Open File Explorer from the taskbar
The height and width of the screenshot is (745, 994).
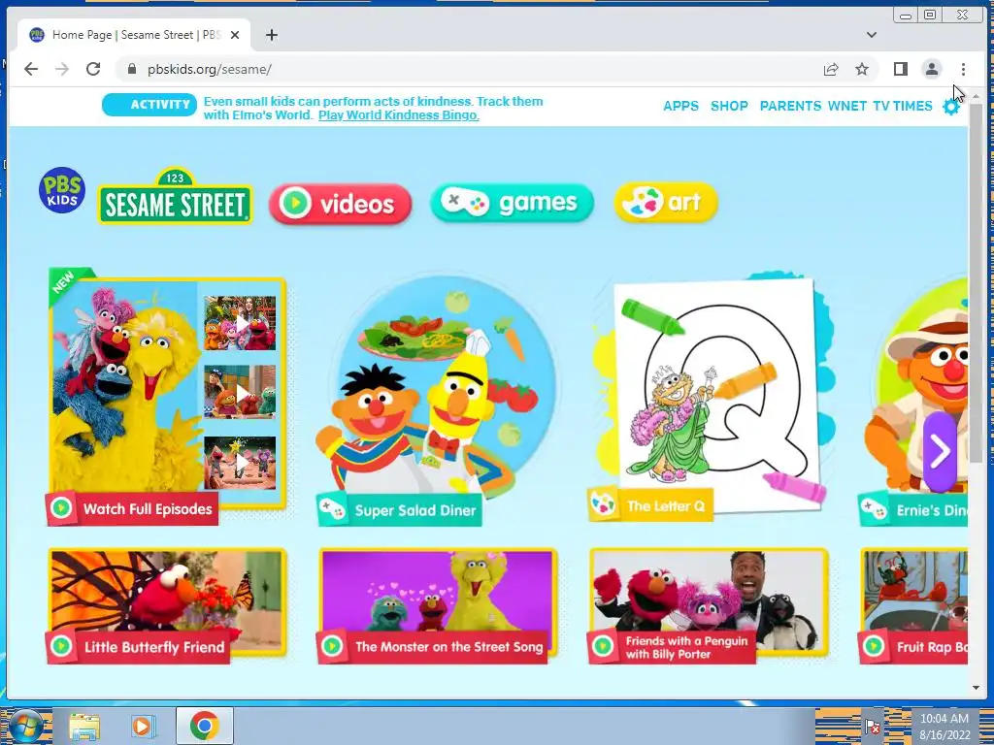pos(85,726)
